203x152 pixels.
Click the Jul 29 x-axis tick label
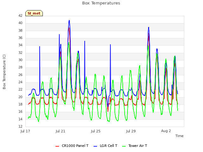(131, 131)
